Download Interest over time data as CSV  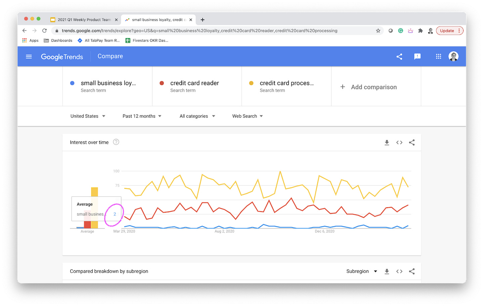pos(387,143)
